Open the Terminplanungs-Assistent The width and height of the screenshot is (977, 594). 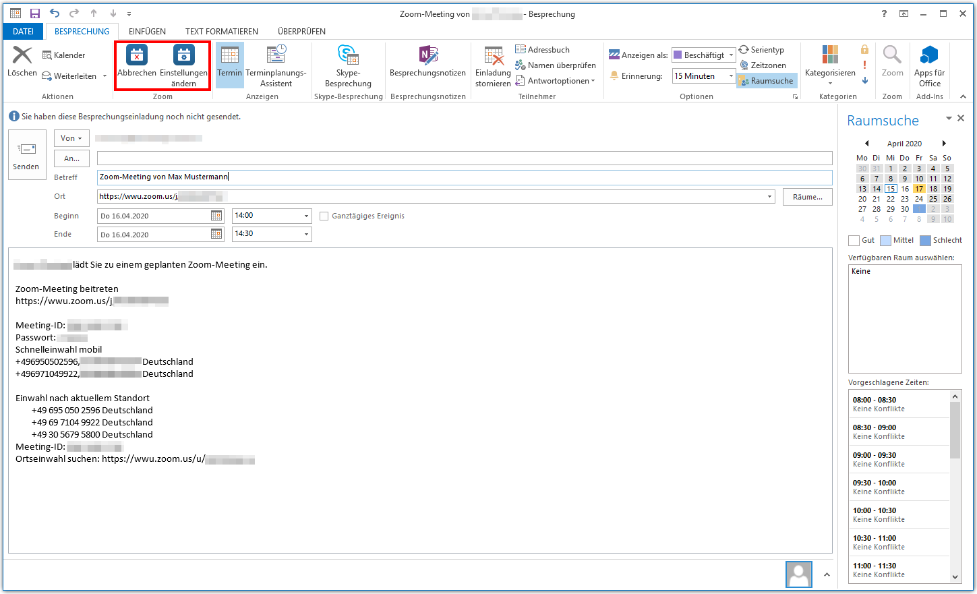pyautogui.click(x=276, y=56)
